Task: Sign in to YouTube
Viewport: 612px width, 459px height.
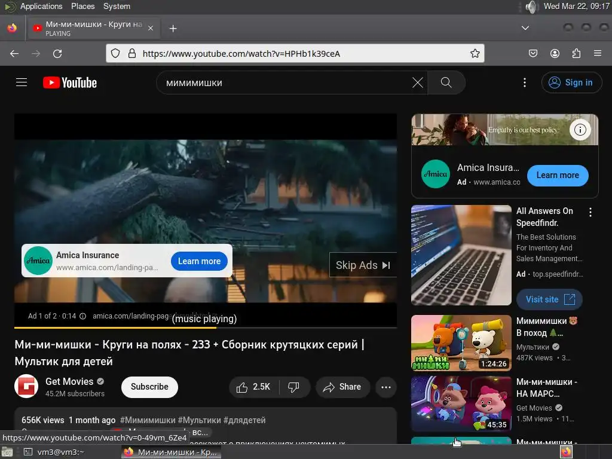Action: point(571,82)
